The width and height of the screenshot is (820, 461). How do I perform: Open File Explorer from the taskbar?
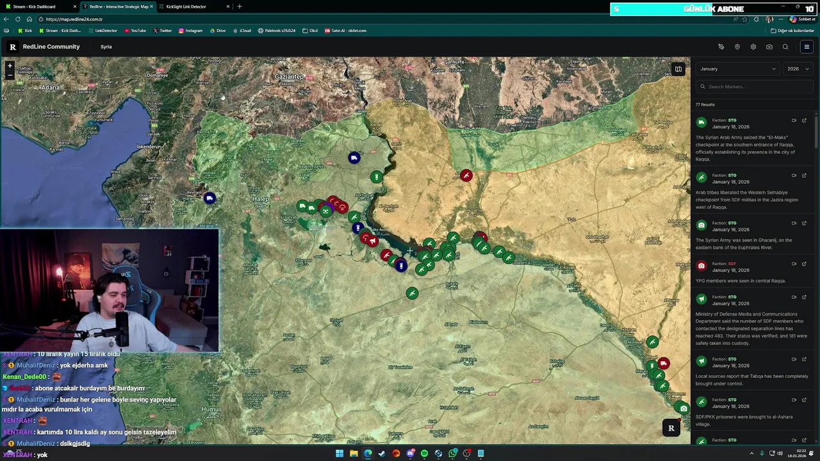pyautogui.click(x=354, y=454)
